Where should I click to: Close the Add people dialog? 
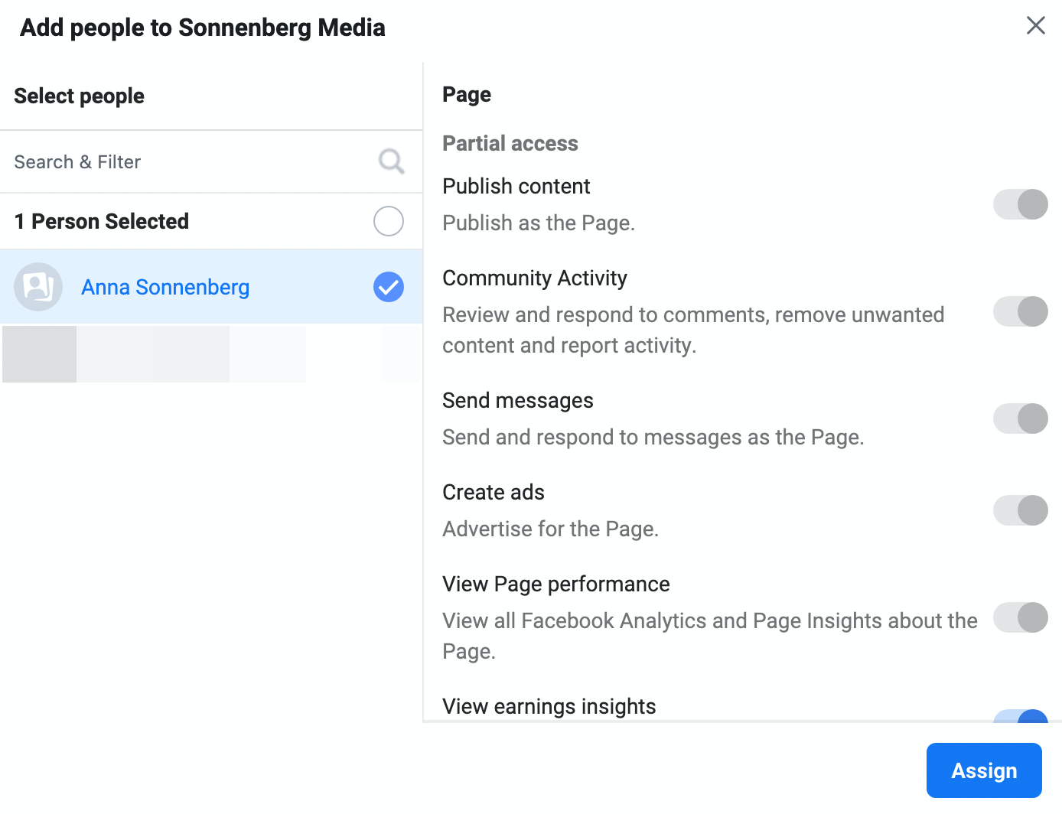coord(1036,25)
